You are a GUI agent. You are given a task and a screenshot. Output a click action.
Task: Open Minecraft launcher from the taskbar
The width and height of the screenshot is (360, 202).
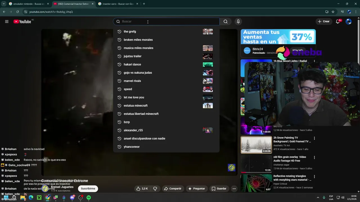39,198
